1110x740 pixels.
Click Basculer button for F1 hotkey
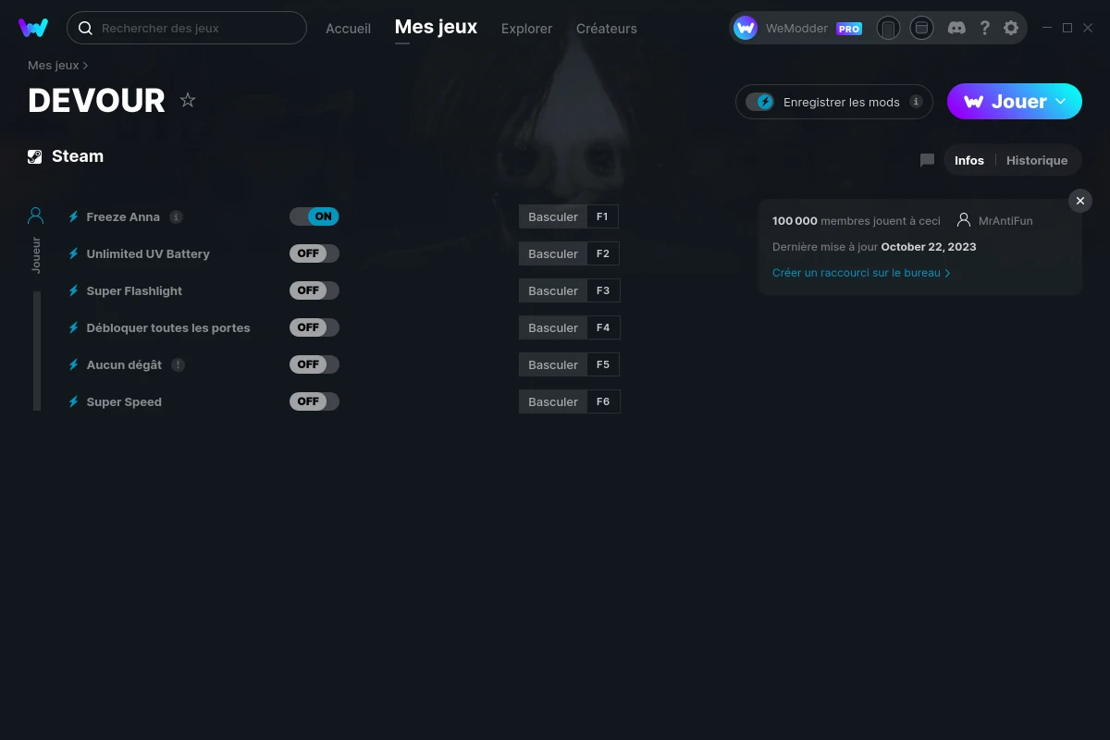pos(553,216)
